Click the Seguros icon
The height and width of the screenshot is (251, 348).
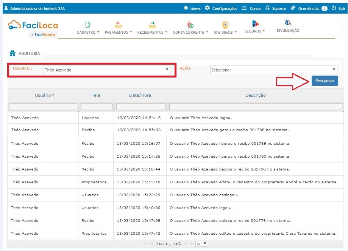point(254,24)
